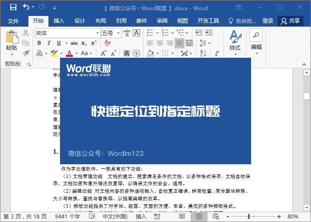Open the 编辑 editing group
The width and height of the screenshot is (311, 222).
point(256,42)
